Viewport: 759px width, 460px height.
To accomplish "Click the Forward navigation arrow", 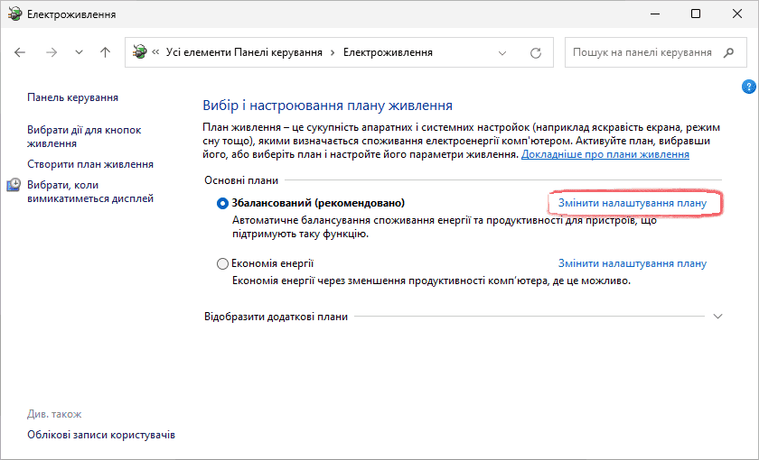I will 51,52.
